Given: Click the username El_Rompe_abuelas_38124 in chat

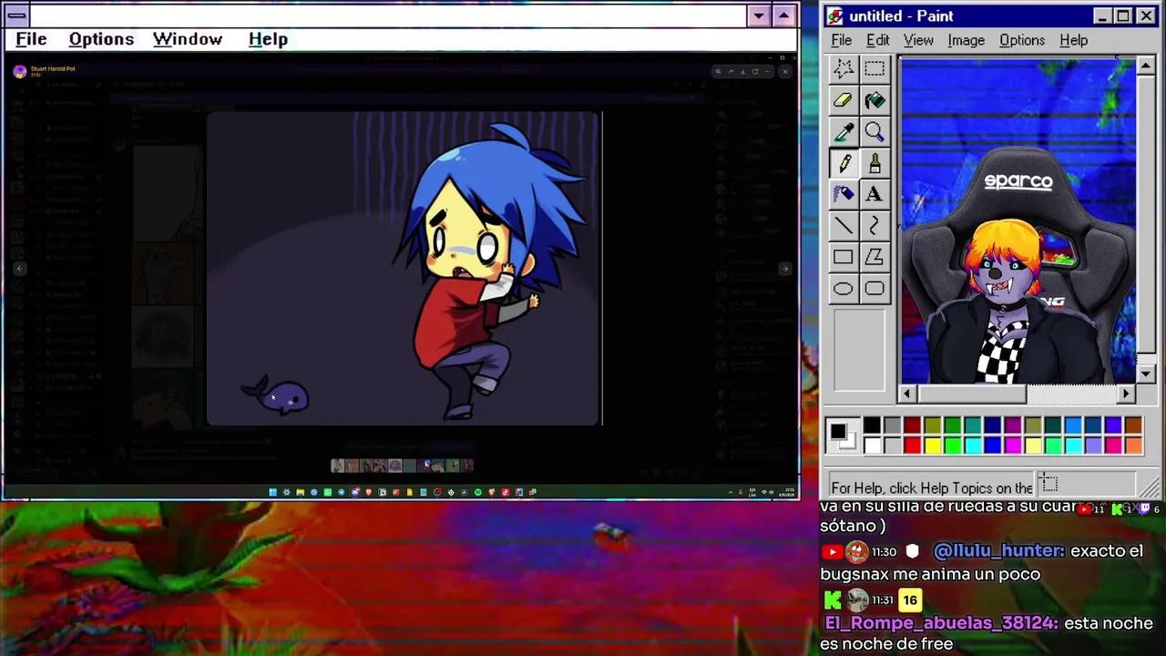Looking at the screenshot, I should pyautogui.click(x=942, y=623).
